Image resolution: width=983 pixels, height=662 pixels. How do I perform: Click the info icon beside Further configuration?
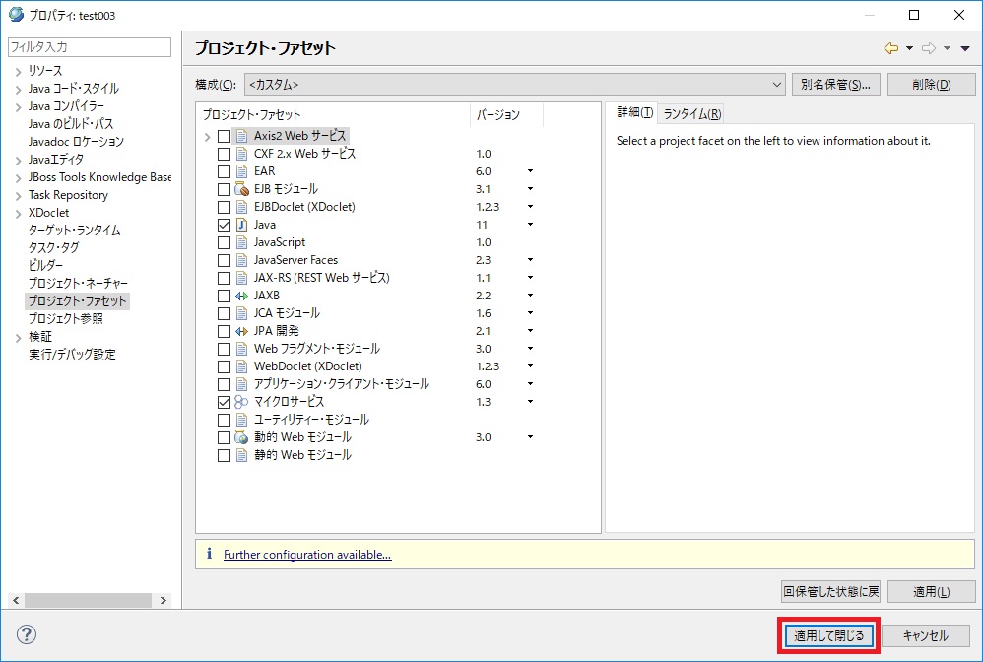click(x=209, y=555)
